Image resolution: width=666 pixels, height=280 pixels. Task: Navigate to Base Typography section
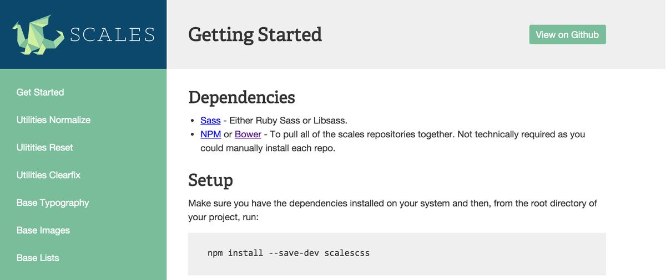click(x=53, y=203)
